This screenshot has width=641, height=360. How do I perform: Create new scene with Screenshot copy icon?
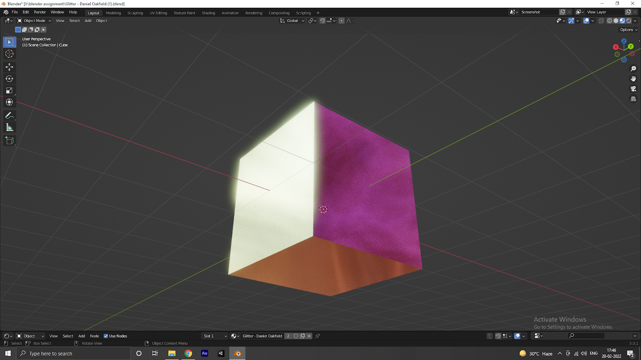click(x=562, y=12)
